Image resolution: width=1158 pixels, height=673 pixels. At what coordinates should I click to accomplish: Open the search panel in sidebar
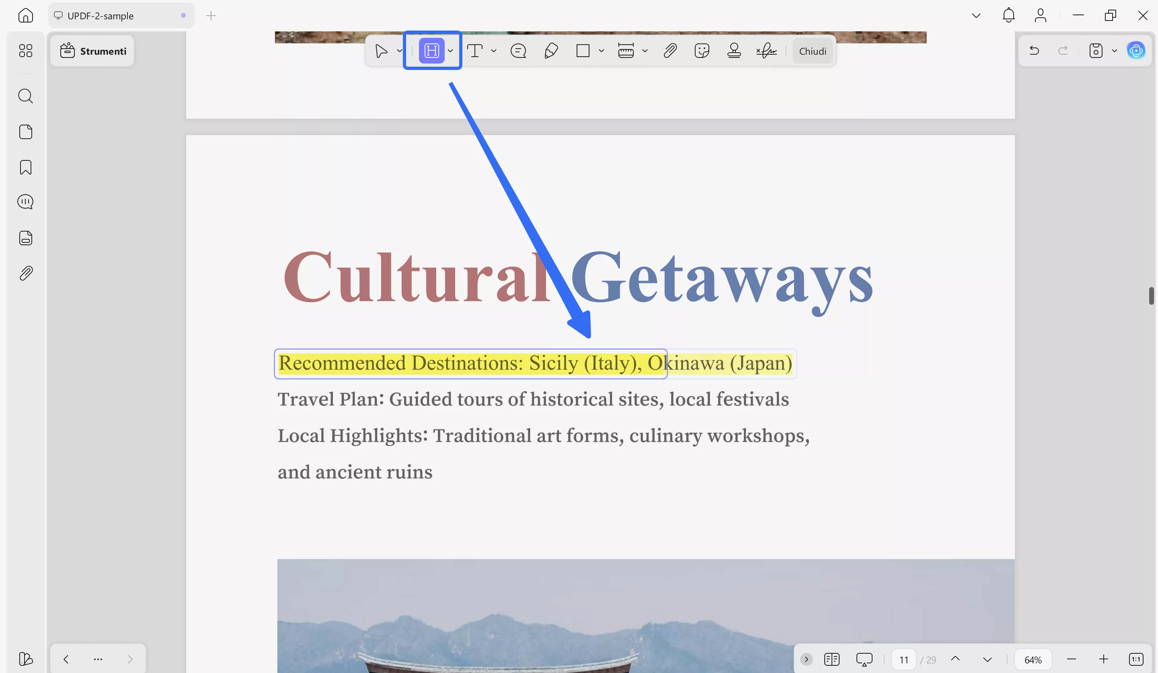click(x=26, y=96)
